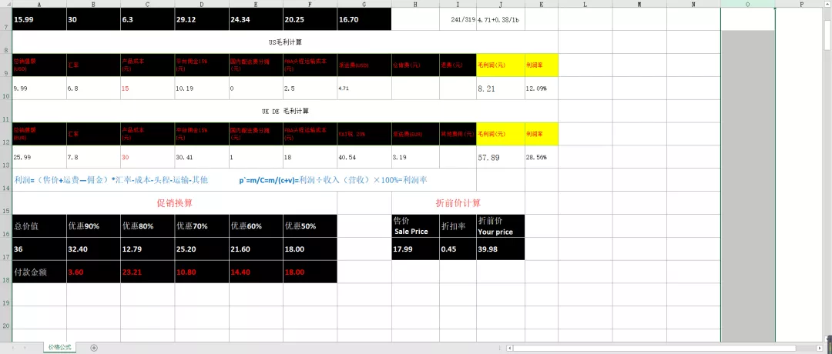Select the gross profit cell 8.21
832x354 pixels.
(501, 88)
